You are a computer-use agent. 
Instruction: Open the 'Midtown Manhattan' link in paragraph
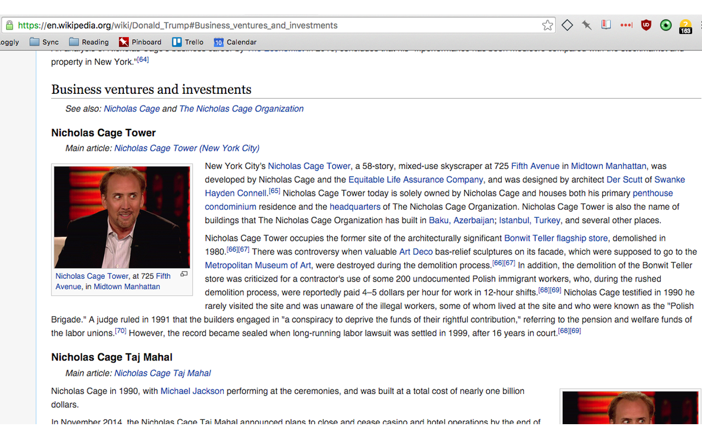pyautogui.click(x=609, y=166)
